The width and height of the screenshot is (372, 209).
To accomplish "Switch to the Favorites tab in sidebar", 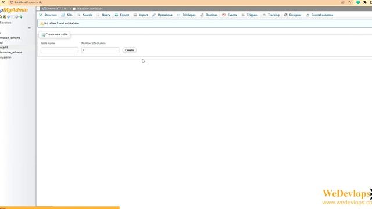I will point(5,23).
